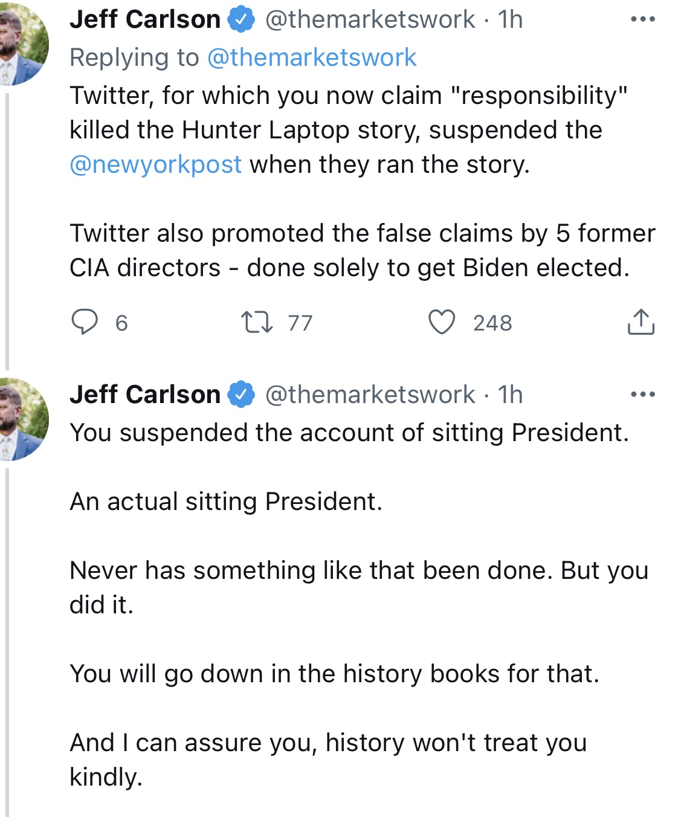Open @themarketswork link after Replying to
The image size is (687, 817).
coord(312,58)
